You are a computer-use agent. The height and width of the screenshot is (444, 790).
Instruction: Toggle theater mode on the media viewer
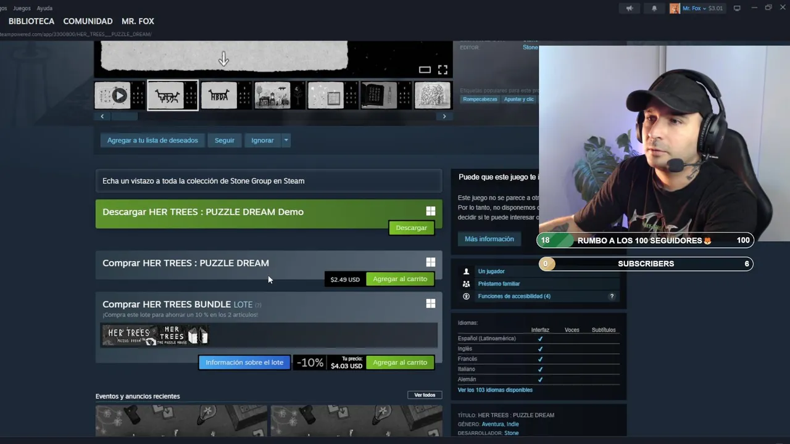(x=425, y=70)
